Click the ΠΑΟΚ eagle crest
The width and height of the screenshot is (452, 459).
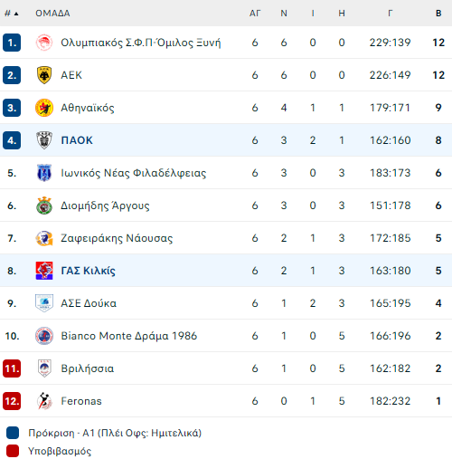click(x=44, y=140)
